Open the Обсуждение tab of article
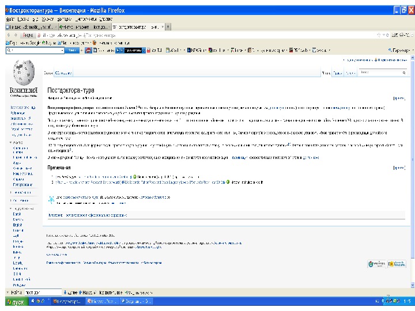 (63, 73)
